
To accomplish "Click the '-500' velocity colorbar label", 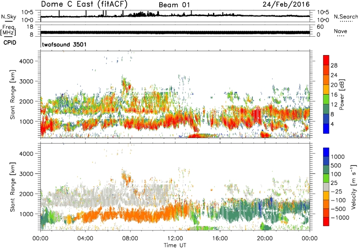I will pos(338,209).
